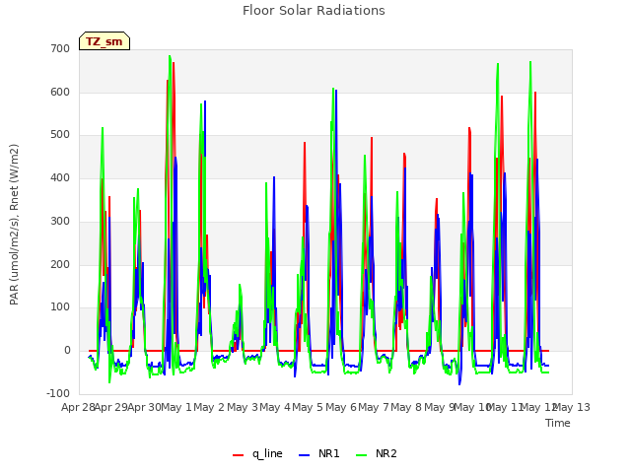Click the May 5 x-axis label
Screen dimensions: 631x473
(x=308, y=407)
